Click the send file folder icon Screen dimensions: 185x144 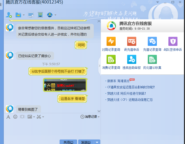(18, 15)
